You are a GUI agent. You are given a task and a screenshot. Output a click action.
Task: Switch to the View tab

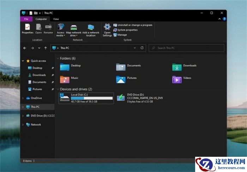[56, 19]
